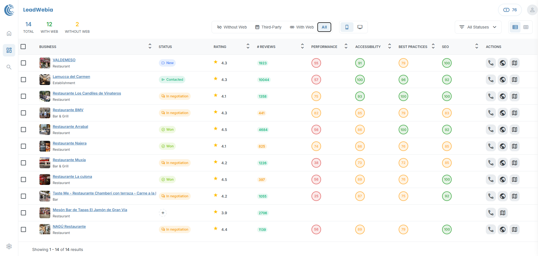Open Restaurante Los Candiles de Vinateros link
538x256 pixels.
coord(87,93)
